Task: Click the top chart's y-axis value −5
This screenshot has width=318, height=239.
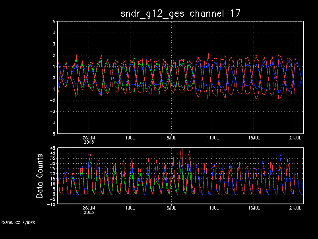Action: [x=52, y=134]
